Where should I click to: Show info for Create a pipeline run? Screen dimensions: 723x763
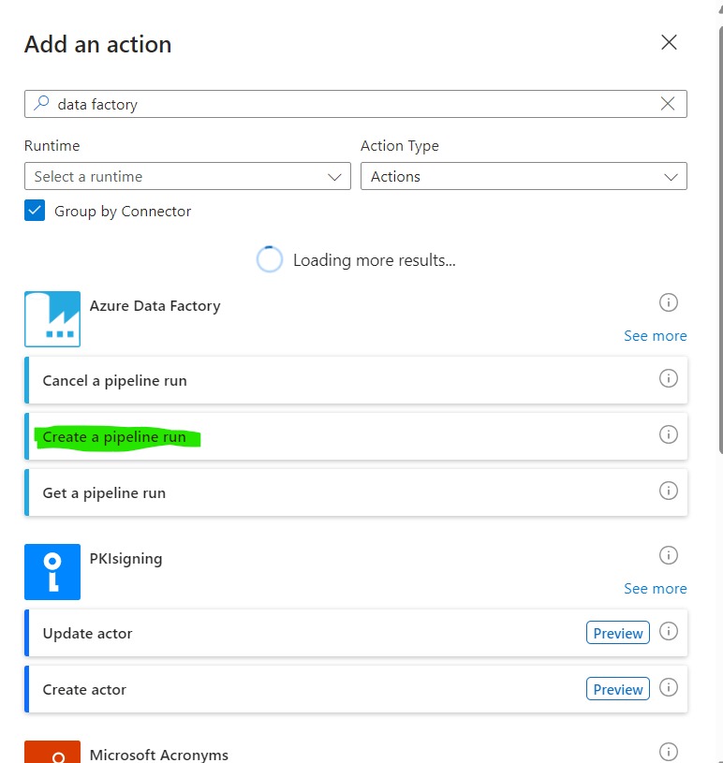click(669, 434)
